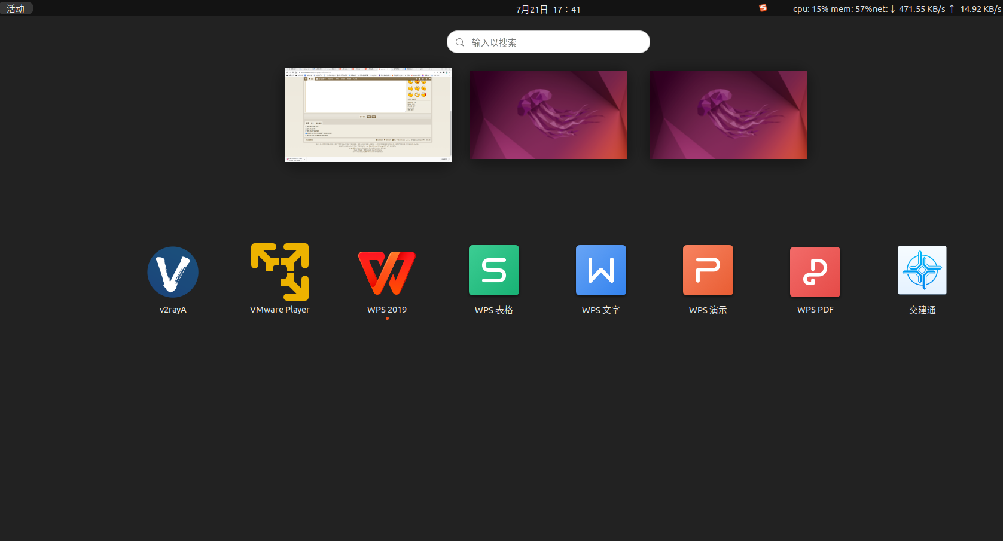Open WPS PDF app icon

pos(815,272)
